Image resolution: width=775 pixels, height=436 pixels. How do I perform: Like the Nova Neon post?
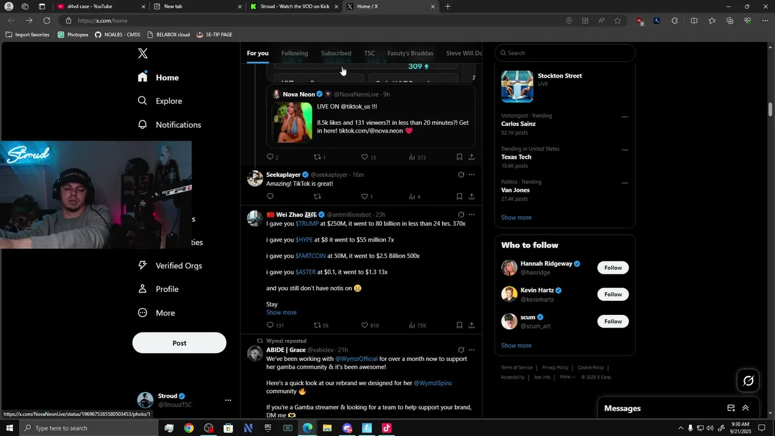pyautogui.click(x=364, y=157)
